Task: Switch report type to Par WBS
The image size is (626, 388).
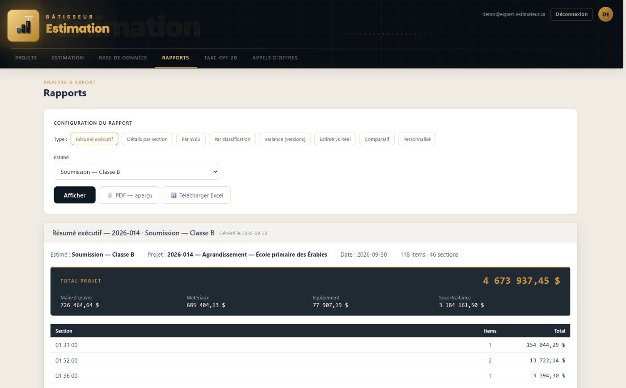Action: tap(191, 139)
